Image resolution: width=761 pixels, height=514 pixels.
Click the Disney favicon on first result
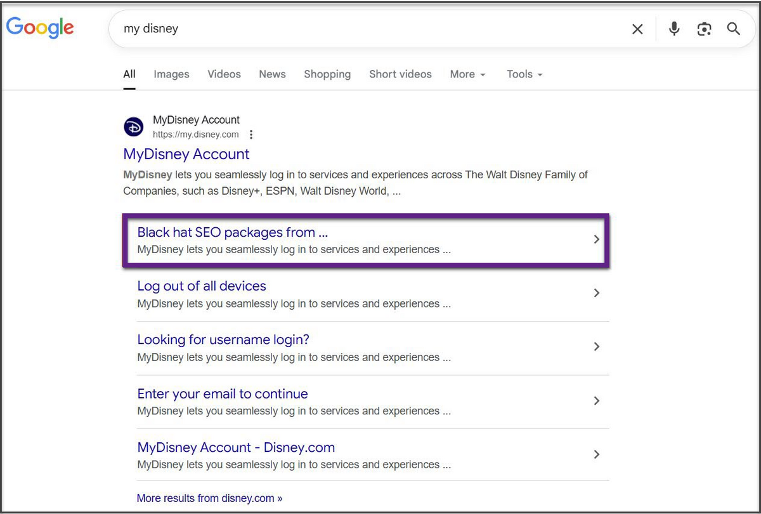pyautogui.click(x=133, y=127)
